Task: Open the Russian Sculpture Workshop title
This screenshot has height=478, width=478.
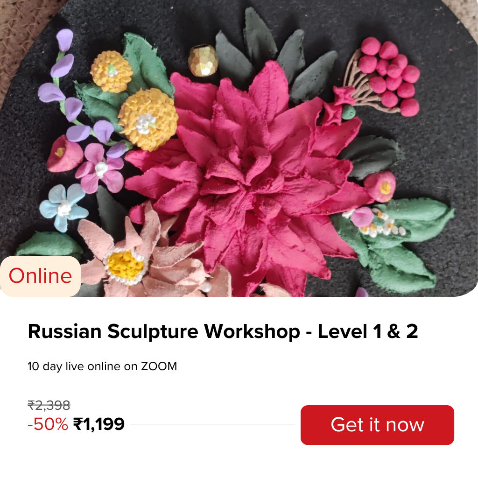Action: click(223, 331)
